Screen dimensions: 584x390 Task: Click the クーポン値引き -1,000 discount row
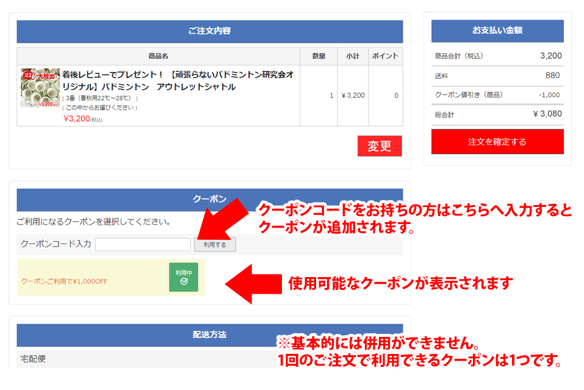tap(497, 95)
